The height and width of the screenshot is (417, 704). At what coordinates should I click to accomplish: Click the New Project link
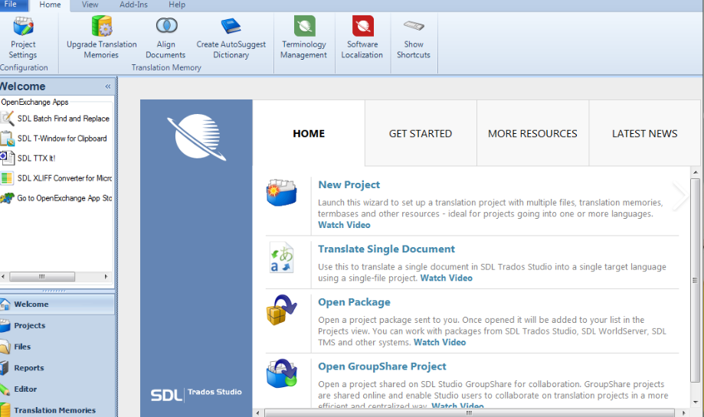tap(349, 184)
